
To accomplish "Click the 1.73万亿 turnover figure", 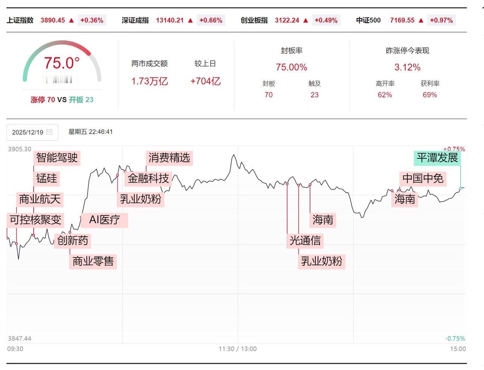I will (x=149, y=81).
